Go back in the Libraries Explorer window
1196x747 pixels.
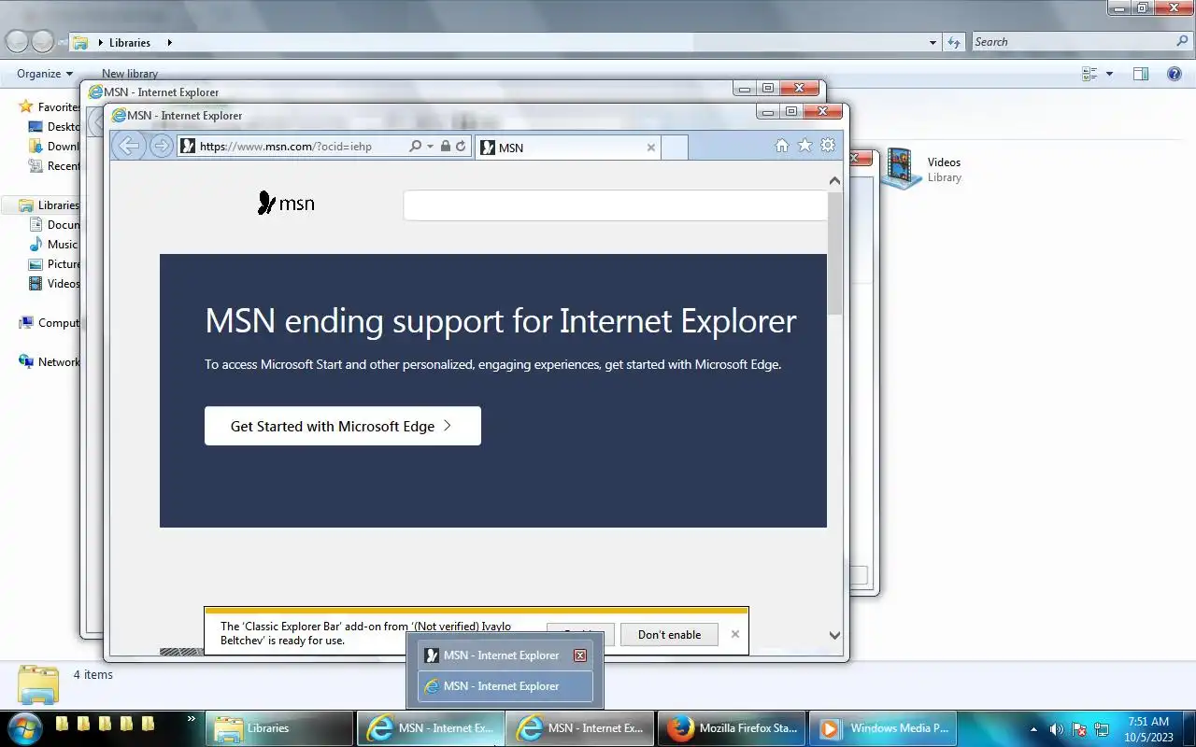click(x=18, y=41)
